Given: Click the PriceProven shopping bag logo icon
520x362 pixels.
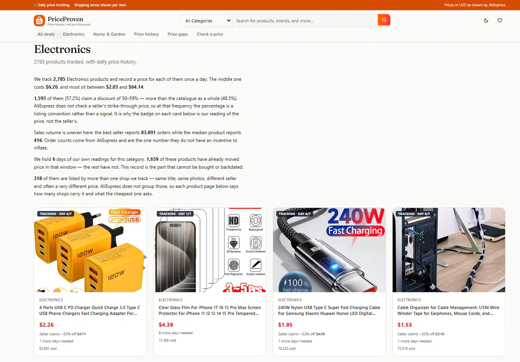Looking at the screenshot, I should pyautogui.click(x=39, y=20).
